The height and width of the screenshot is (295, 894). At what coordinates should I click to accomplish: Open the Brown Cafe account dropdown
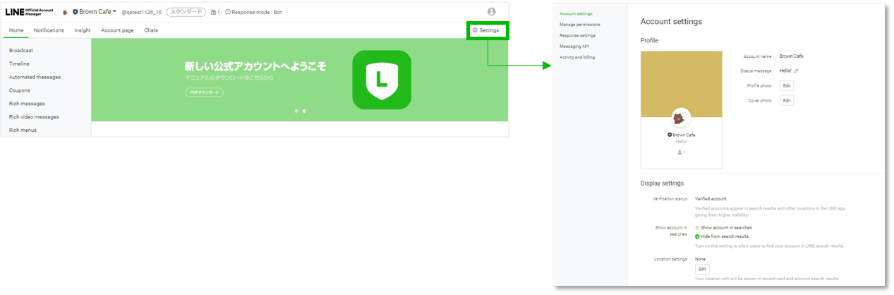97,12
